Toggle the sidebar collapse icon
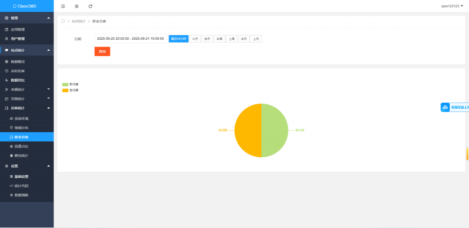This screenshot has width=469, height=228. tap(63, 6)
